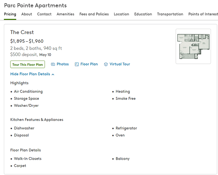The image size is (218, 175).
Task: Collapse the Hide Floor Plan Details chevron
Action: point(53,75)
